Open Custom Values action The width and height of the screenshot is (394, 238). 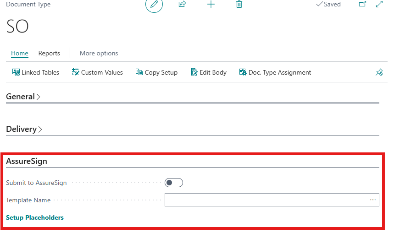pyautogui.click(x=97, y=72)
